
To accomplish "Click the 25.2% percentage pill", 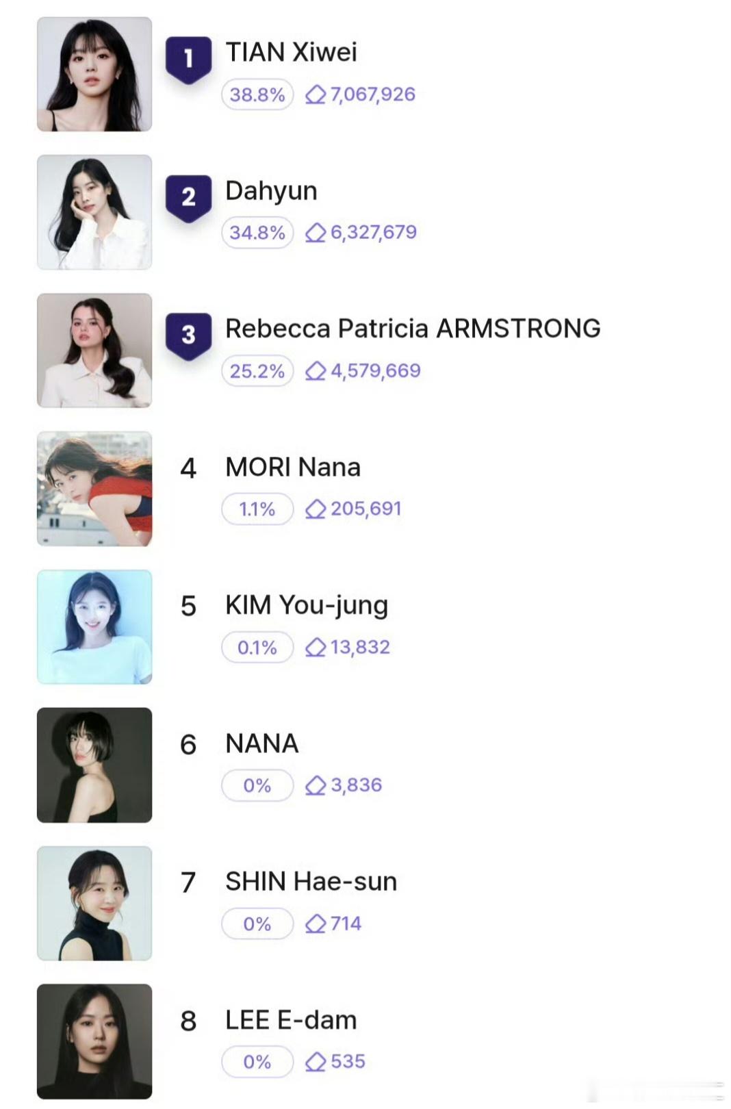I will (x=257, y=371).
